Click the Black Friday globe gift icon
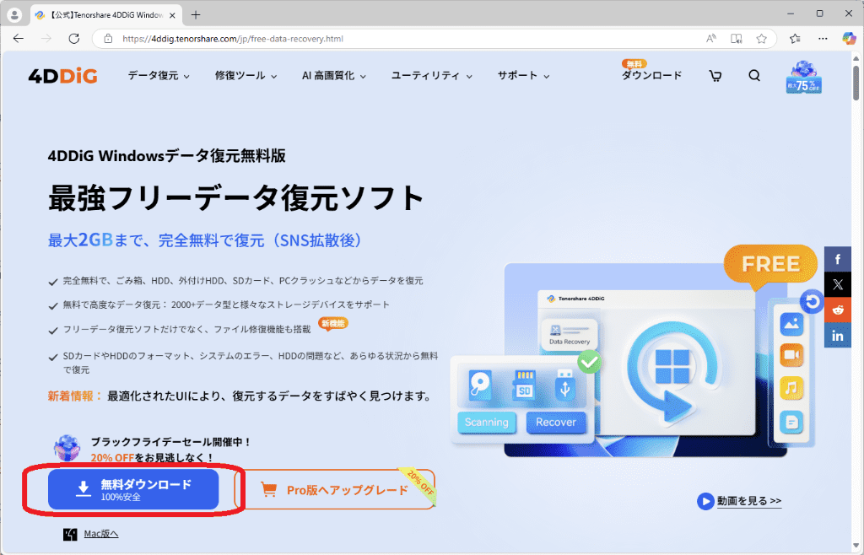 click(x=67, y=448)
